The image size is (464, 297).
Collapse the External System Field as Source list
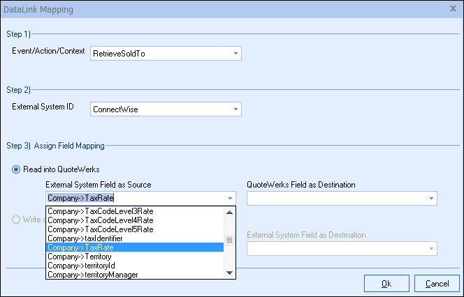230,198
